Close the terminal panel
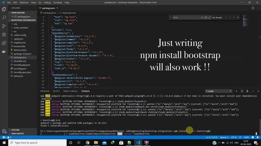The image size is (261, 146). pyautogui.click(x=258, y=91)
